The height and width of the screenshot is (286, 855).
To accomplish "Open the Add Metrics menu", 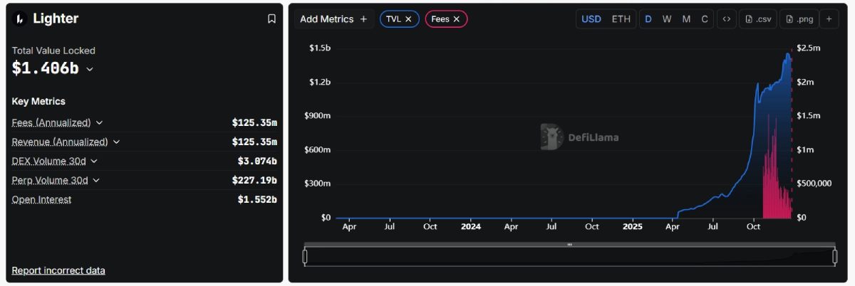I will coord(333,19).
